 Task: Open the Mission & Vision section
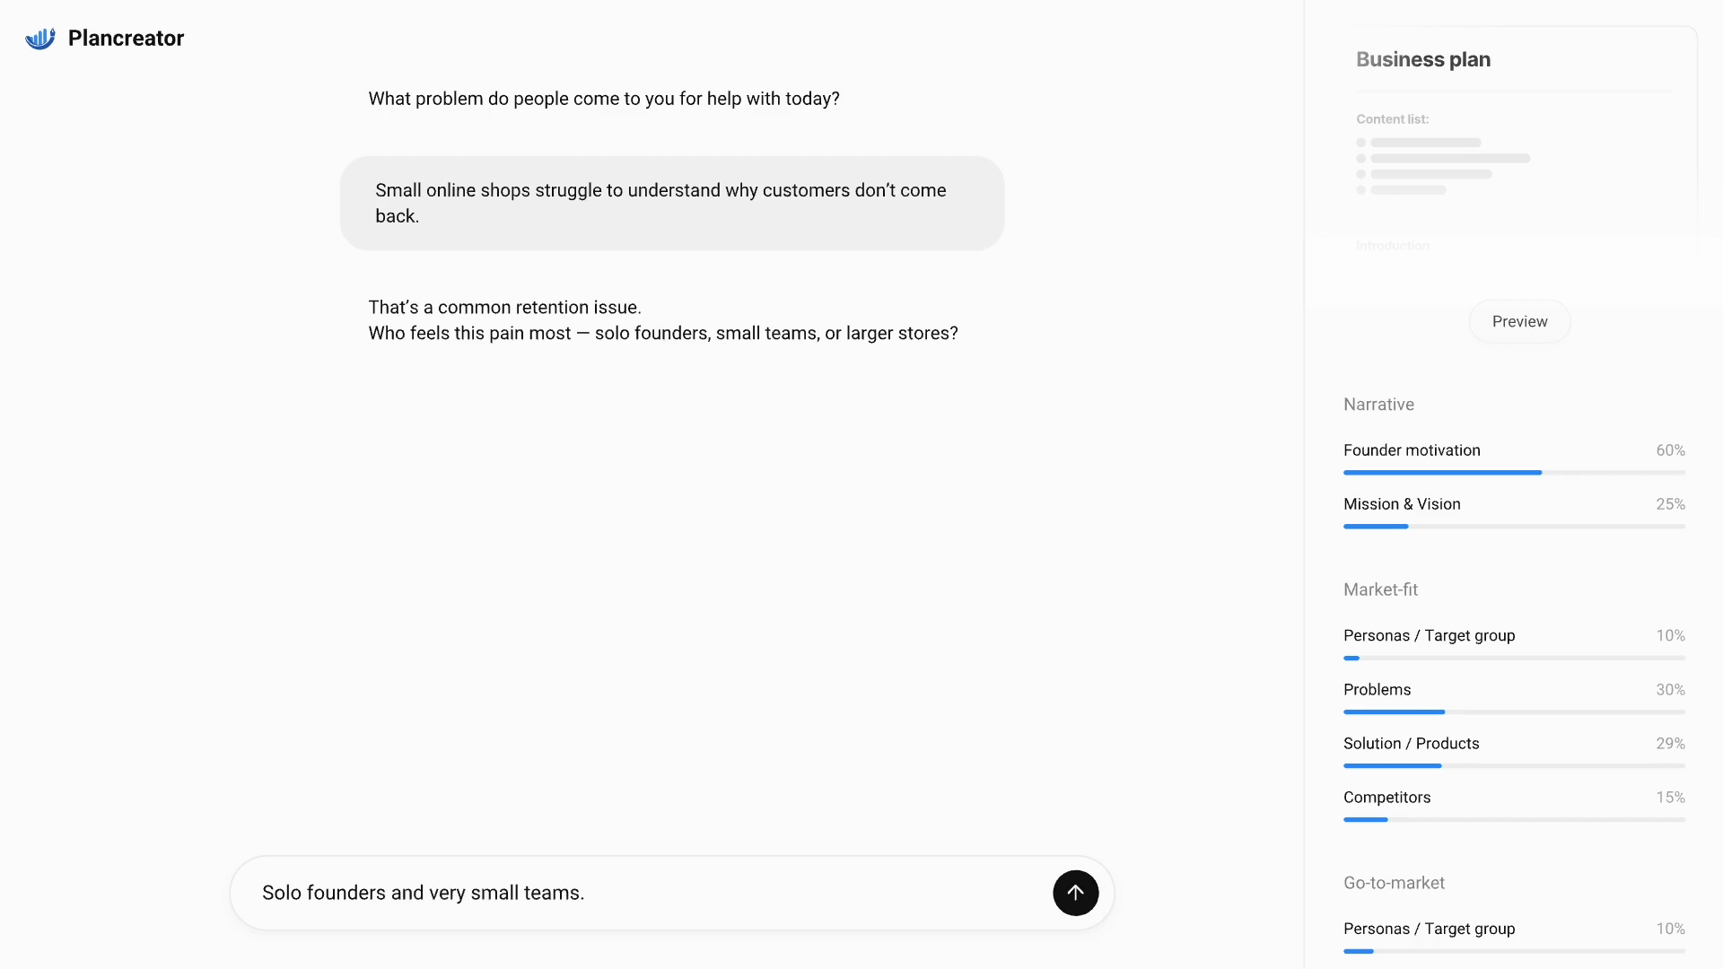1402,504
